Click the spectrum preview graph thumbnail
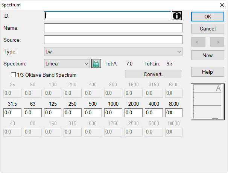Screen dimensions: 228x173 point(208,102)
